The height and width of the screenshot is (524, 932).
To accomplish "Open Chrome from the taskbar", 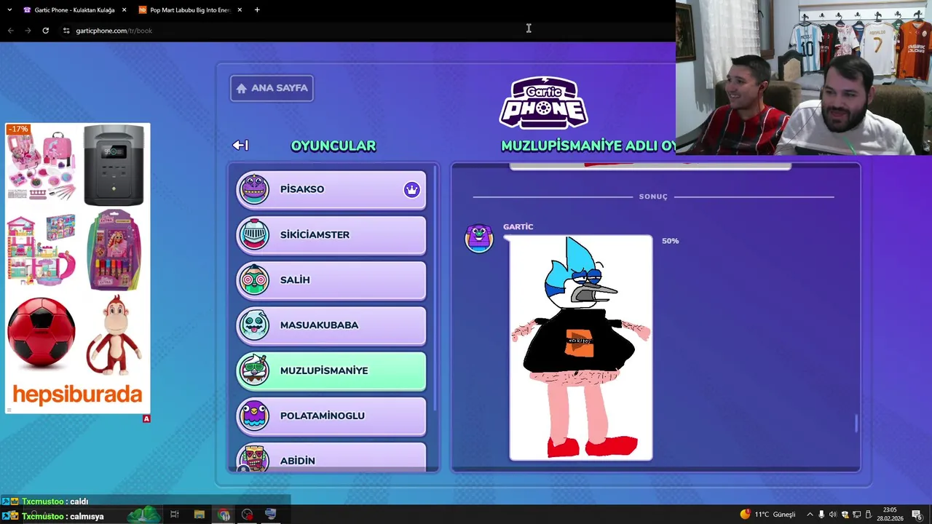I will [224, 515].
